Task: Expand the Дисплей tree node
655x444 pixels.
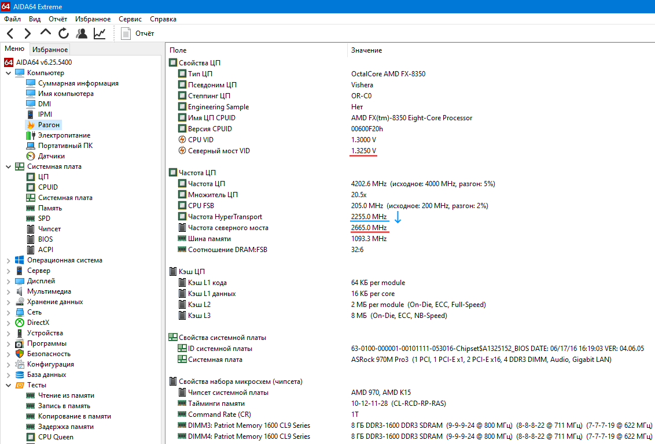Action: (8, 281)
